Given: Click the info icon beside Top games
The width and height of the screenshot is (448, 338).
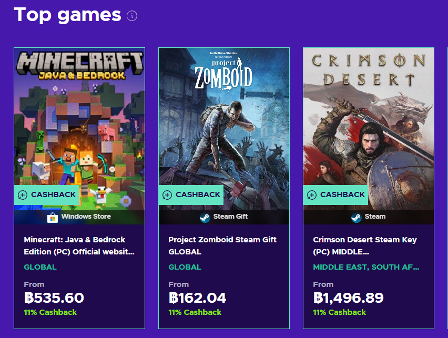Looking at the screenshot, I should (x=132, y=16).
